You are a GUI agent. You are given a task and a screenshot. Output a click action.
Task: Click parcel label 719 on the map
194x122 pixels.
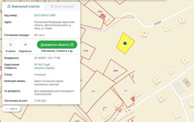click(105, 108)
